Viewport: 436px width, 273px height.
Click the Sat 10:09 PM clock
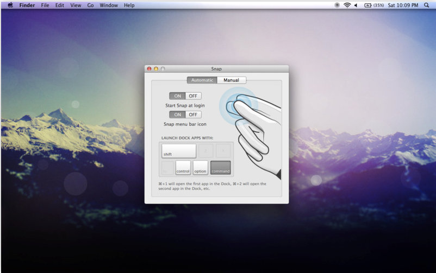point(403,5)
